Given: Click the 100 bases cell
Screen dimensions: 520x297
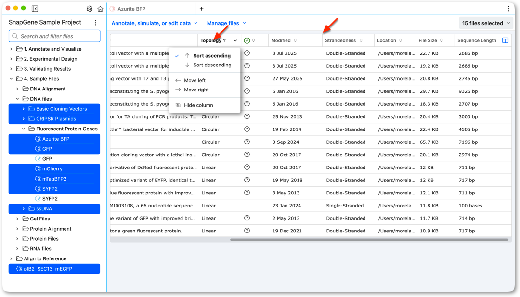Looking at the screenshot, I should [470, 206].
